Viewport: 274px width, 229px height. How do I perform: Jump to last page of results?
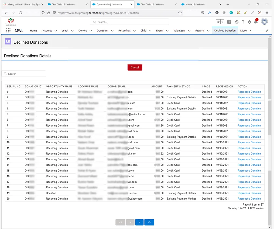pyautogui.click(x=149, y=222)
